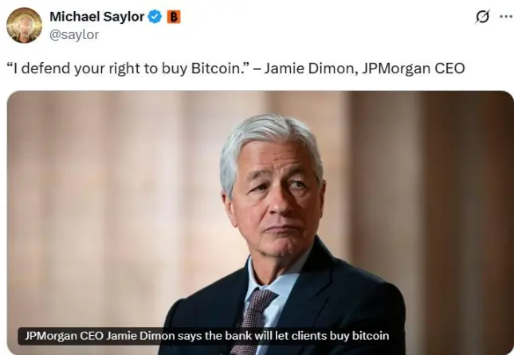This screenshot has width=514, height=355.
Task: Click 'JPMorgan CEO' in the image caption
Action: click(65, 336)
